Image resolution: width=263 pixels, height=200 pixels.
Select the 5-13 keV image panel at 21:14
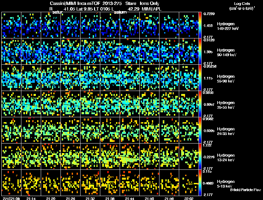coord(31,183)
